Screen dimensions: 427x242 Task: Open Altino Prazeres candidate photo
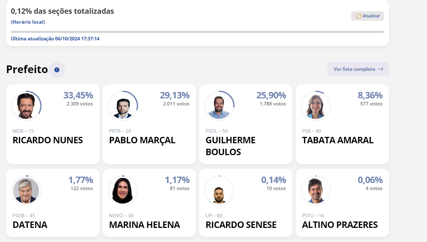pyautogui.click(x=316, y=190)
